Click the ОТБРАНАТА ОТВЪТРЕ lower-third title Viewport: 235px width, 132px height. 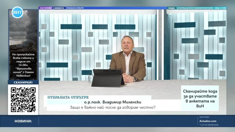(x=68, y=97)
